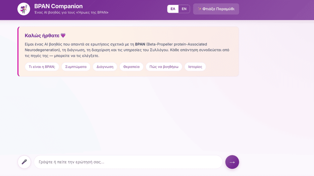
Task: Click the sparkle icon on Φτιάξε Παραμύθι
Action: pyautogui.click(x=200, y=9)
